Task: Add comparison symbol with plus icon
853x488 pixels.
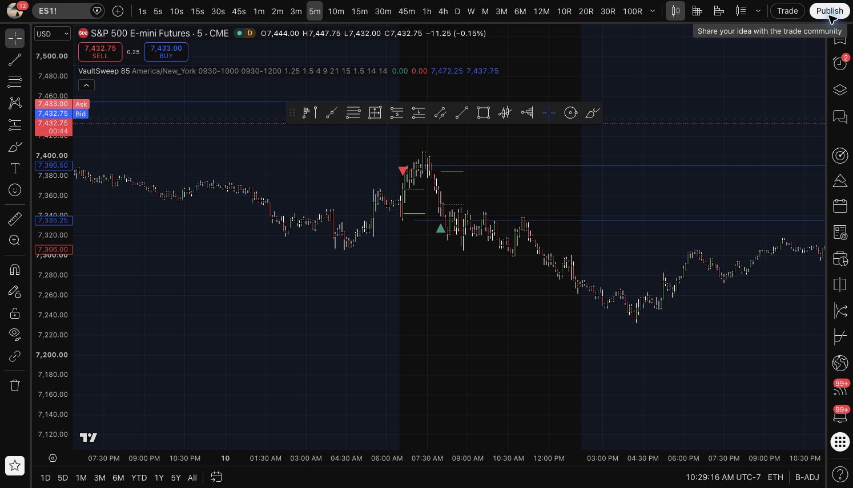Action: coord(118,11)
